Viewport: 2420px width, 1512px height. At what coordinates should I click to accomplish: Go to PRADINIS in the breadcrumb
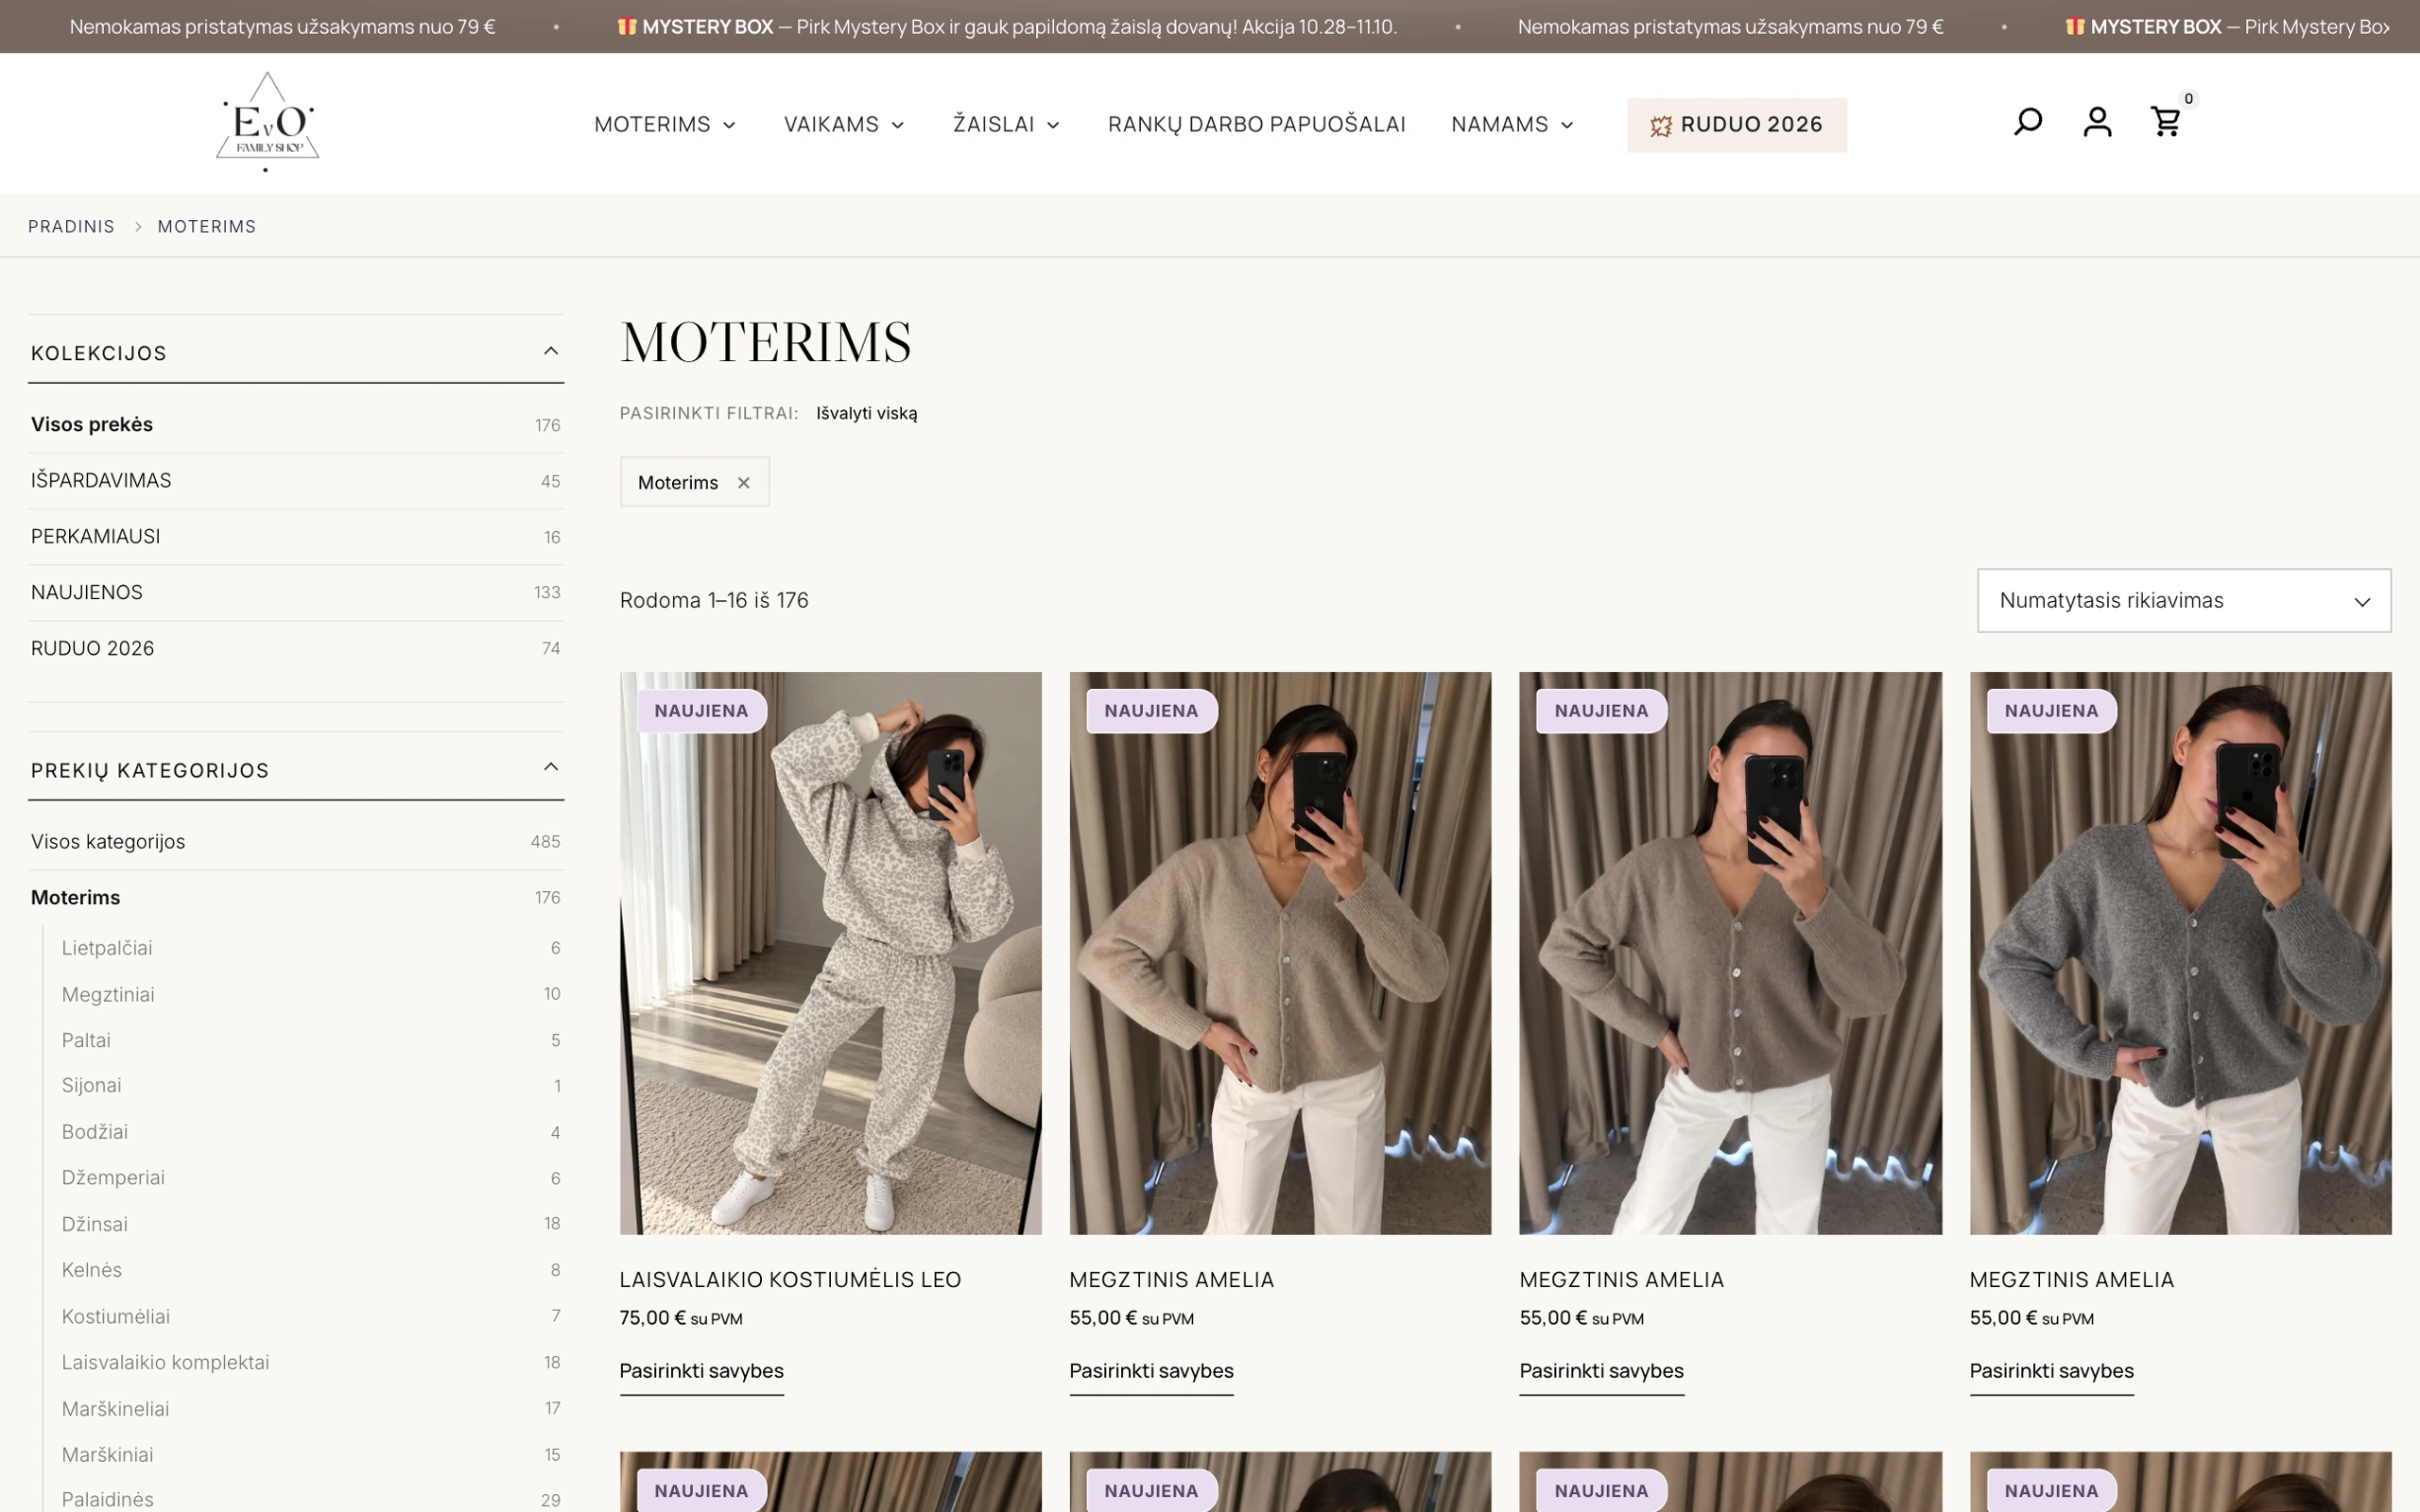(71, 227)
